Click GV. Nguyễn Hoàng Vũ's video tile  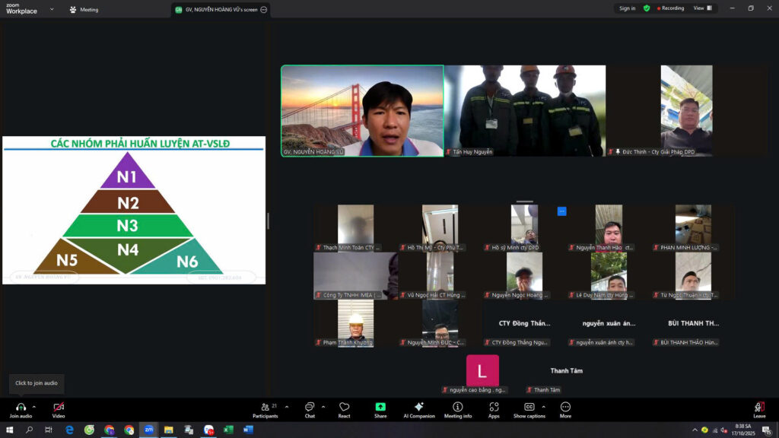tap(362, 110)
